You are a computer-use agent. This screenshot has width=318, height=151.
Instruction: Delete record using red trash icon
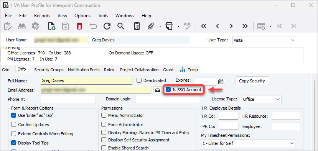79,26
